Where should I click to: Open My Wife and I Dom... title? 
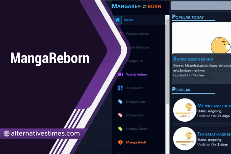tap(214, 105)
